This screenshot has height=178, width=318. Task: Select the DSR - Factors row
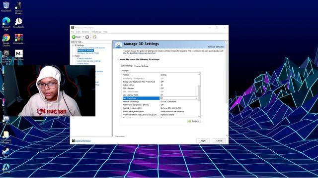coord(160,88)
